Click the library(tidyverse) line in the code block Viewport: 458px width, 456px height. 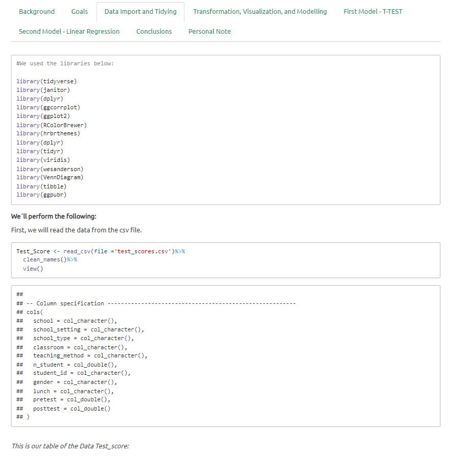[46, 81]
